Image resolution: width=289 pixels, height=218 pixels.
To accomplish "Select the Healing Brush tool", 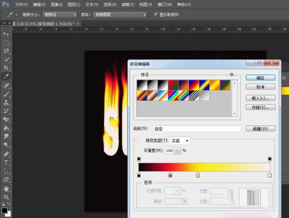I will tap(6, 86).
